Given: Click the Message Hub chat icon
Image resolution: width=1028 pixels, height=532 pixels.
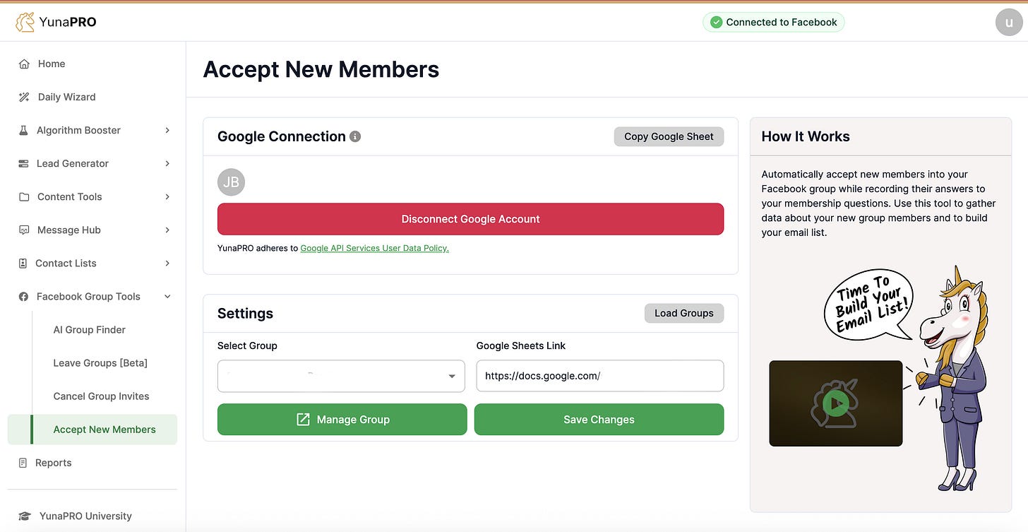Looking at the screenshot, I should tap(24, 230).
